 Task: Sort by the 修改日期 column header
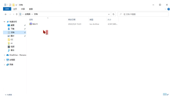[x=72, y=20]
